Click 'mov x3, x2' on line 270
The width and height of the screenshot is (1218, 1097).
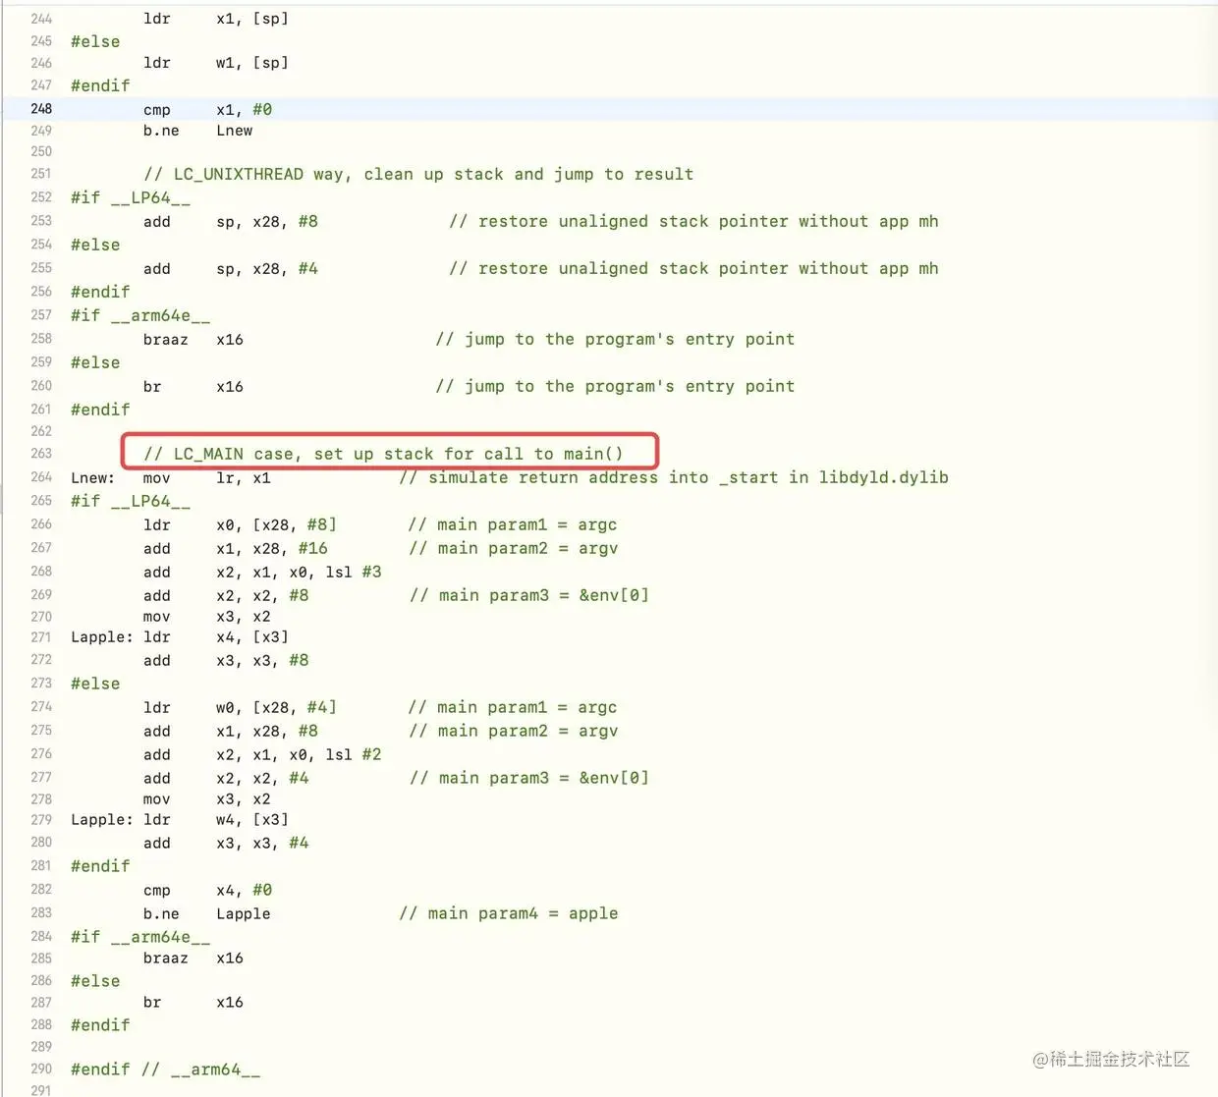click(x=206, y=617)
